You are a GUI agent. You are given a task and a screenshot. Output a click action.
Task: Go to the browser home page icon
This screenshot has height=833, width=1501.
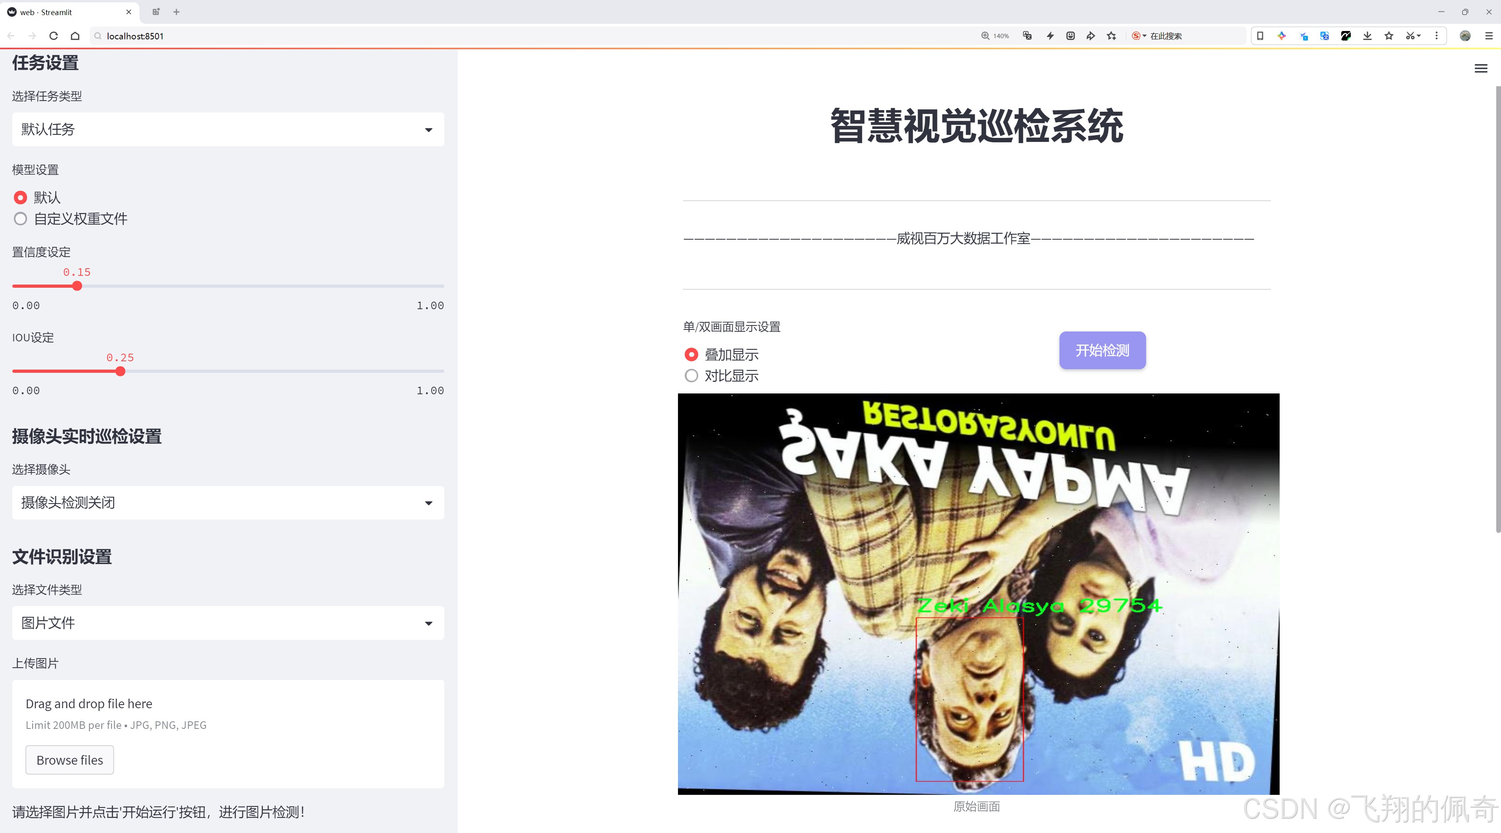tap(75, 36)
